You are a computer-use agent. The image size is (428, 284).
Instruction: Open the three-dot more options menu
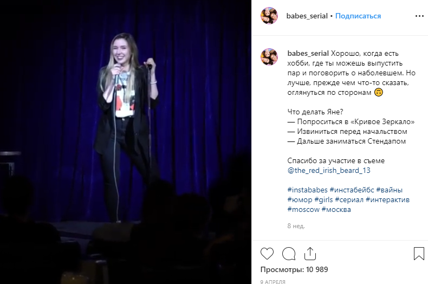coord(419,16)
